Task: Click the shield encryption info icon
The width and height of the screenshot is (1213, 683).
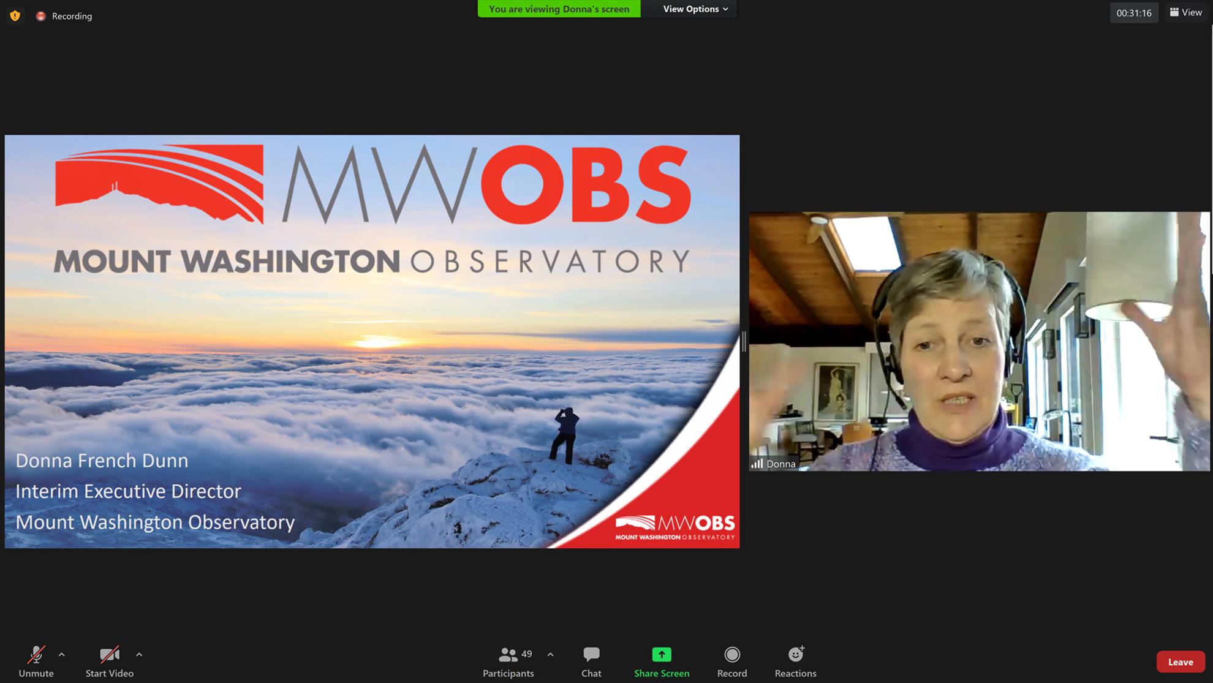Action: coord(15,16)
